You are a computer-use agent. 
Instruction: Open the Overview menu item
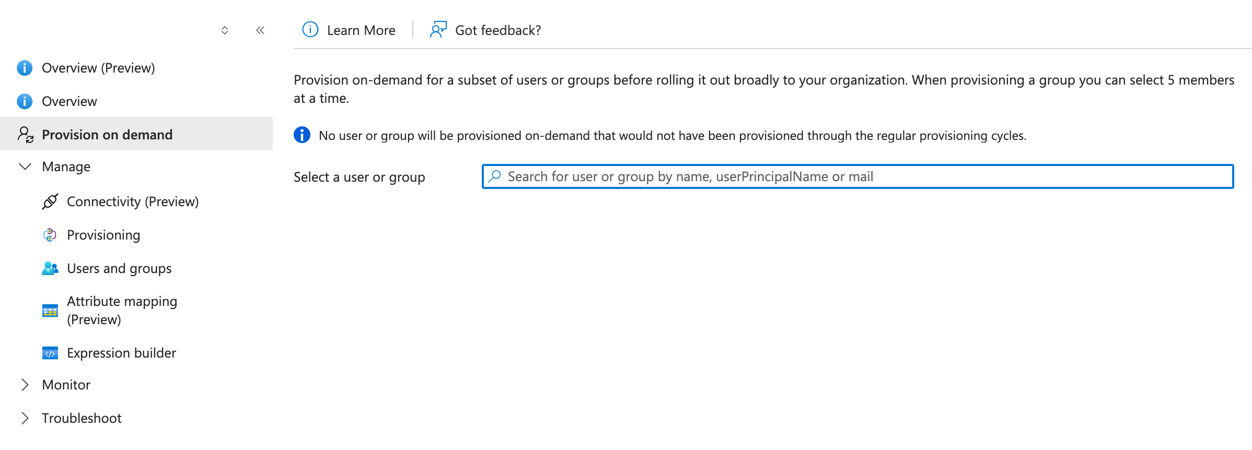click(69, 101)
